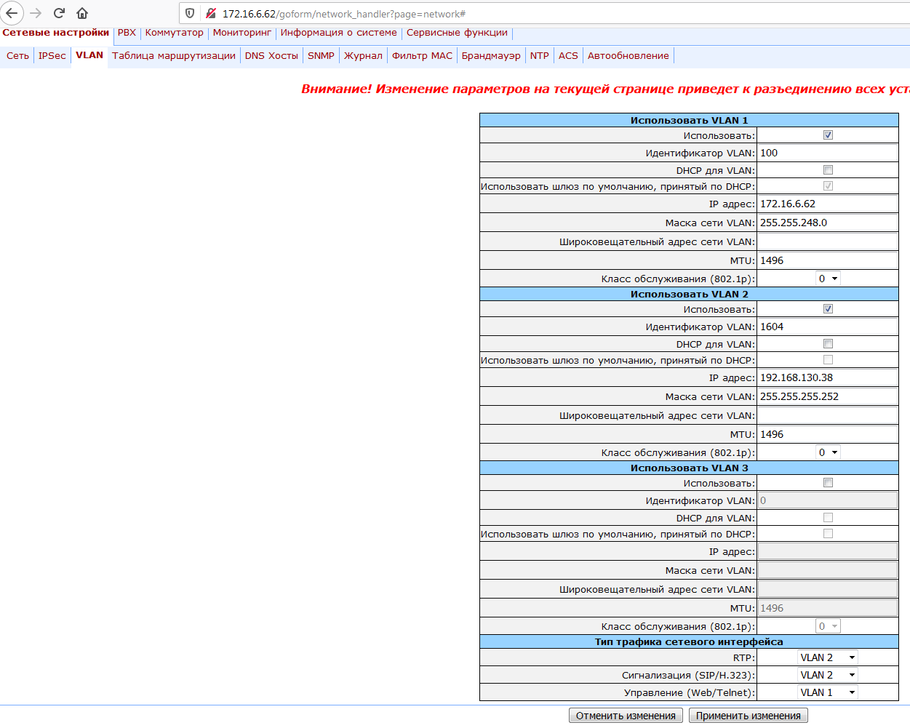This screenshot has width=910, height=728.
Task: Open the browser home page icon
Action: (x=82, y=13)
